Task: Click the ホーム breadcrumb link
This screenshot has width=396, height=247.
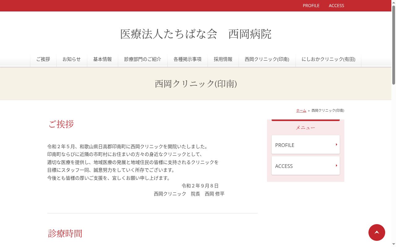Action: pos(301,111)
